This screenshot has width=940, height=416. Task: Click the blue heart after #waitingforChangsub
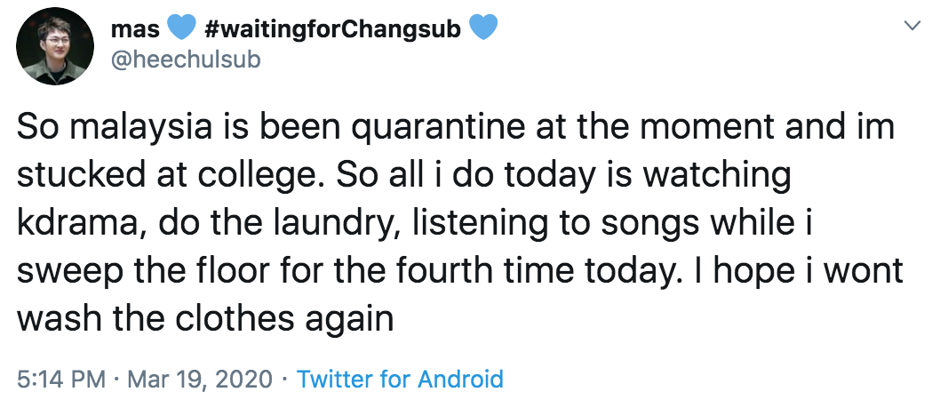[483, 28]
